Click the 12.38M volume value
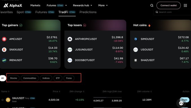 pos(147,100)
